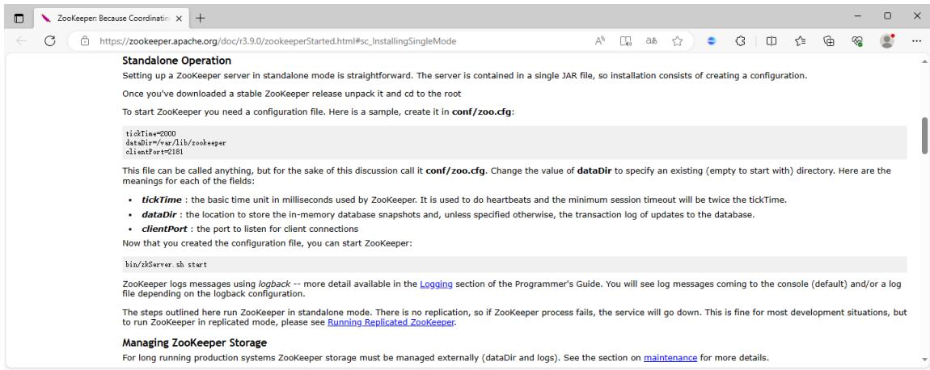Open the Tab actions menu icon

click(19, 18)
